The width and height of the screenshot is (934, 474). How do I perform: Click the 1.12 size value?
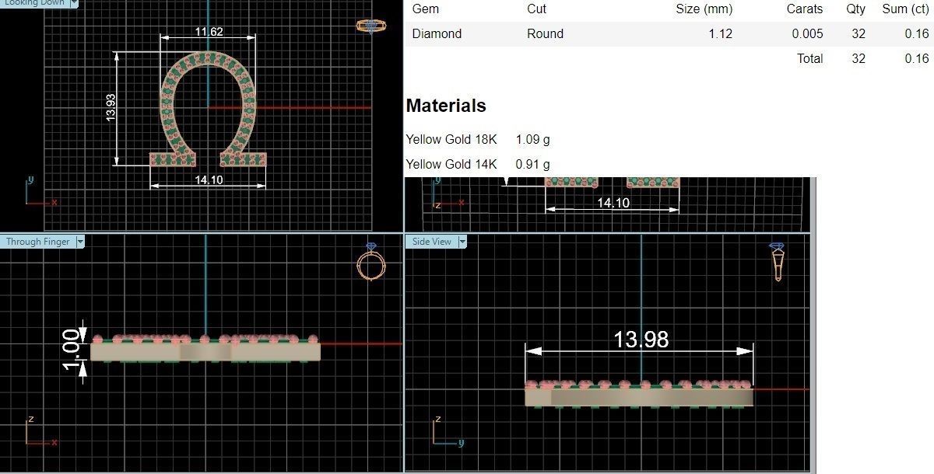(x=719, y=34)
